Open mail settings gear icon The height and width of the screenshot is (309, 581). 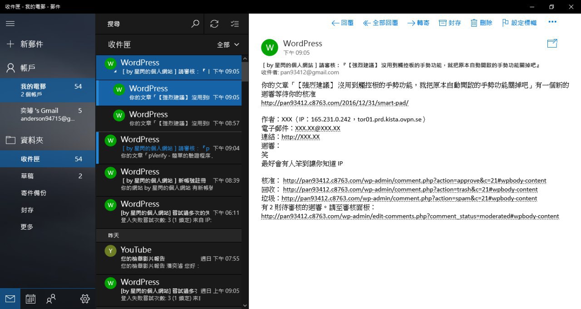[x=85, y=299]
